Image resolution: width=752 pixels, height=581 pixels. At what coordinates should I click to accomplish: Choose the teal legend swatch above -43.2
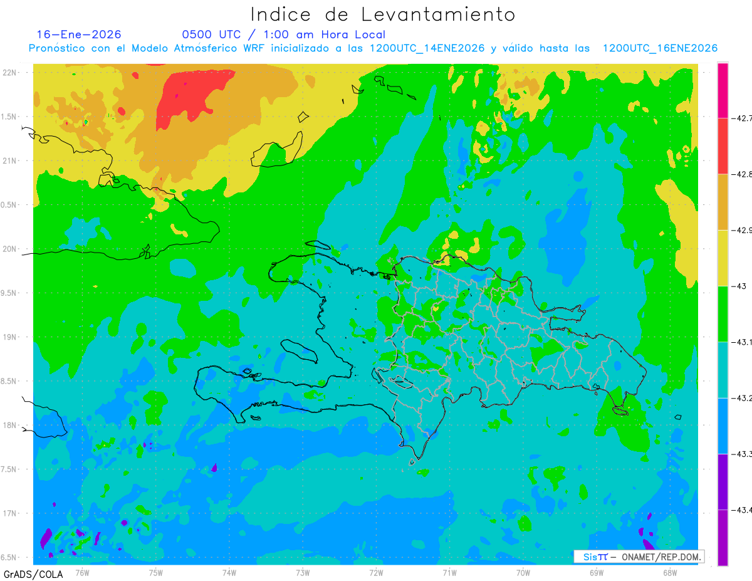coord(723,370)
